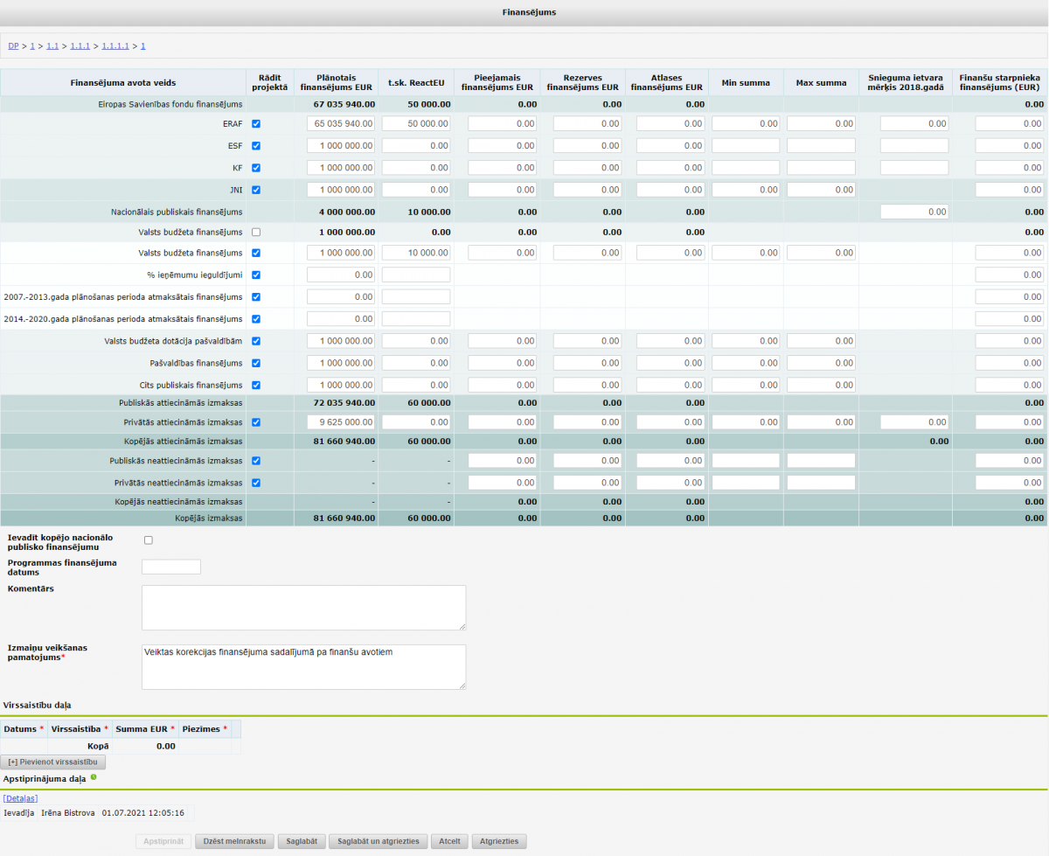Click the green info icon beside Apstiprinājuma daļa
The height and width of the screenshot is (856, 1049).
tap(93, 776)
